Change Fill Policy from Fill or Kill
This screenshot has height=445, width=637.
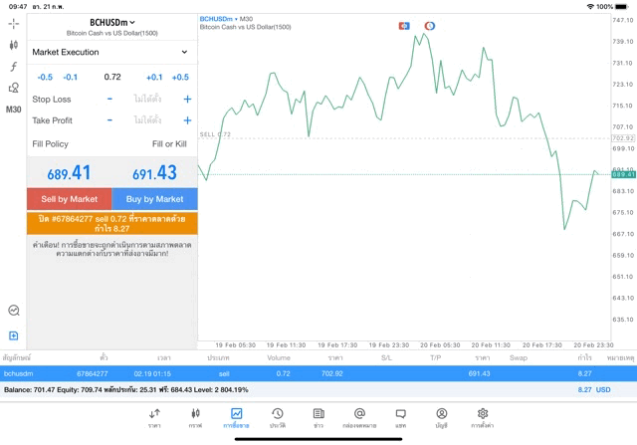[x=168, y=144]
